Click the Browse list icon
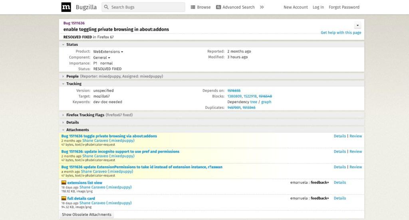This screenshot has width=409, height=220. click(193, 7)
